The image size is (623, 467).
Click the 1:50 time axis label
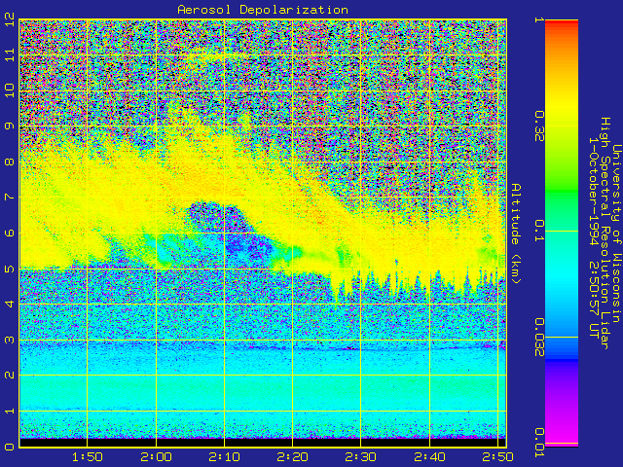coord(88,457)
